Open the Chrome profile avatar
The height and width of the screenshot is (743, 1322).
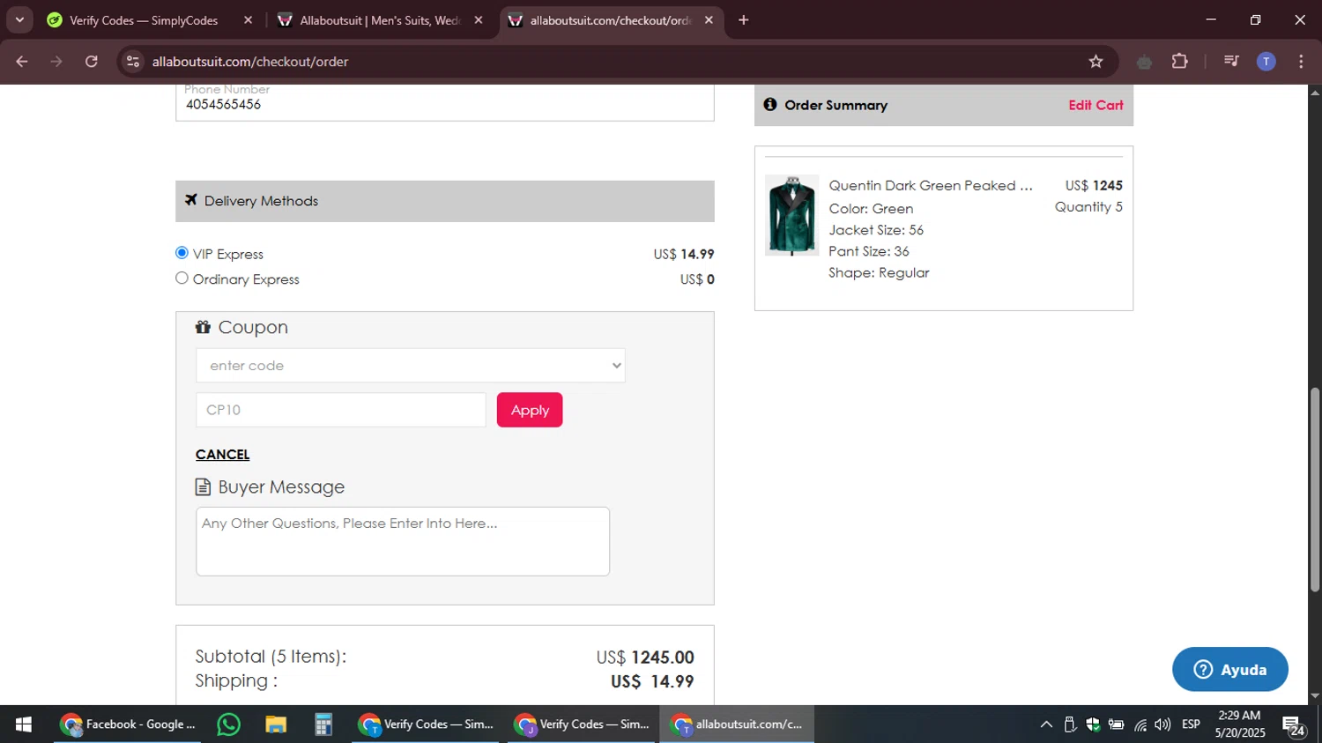pos(1266,62)
